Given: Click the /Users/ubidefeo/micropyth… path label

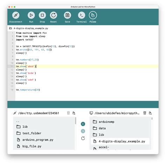Looking at the screenshot, I should [117, 113].
